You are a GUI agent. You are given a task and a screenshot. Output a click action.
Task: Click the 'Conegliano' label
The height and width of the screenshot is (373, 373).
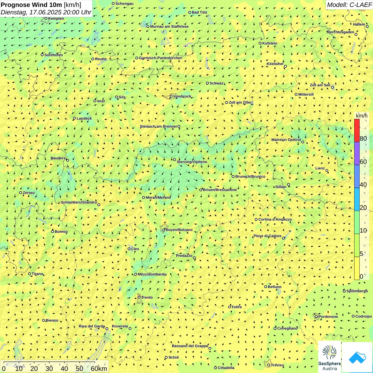coord(287,328)
